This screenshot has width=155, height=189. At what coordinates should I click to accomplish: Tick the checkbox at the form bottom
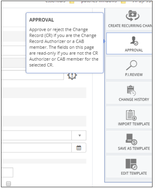pos(9,184)
